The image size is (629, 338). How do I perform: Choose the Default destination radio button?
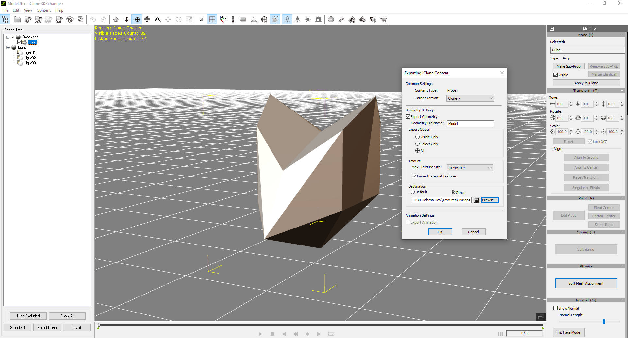tap(412, 192)
